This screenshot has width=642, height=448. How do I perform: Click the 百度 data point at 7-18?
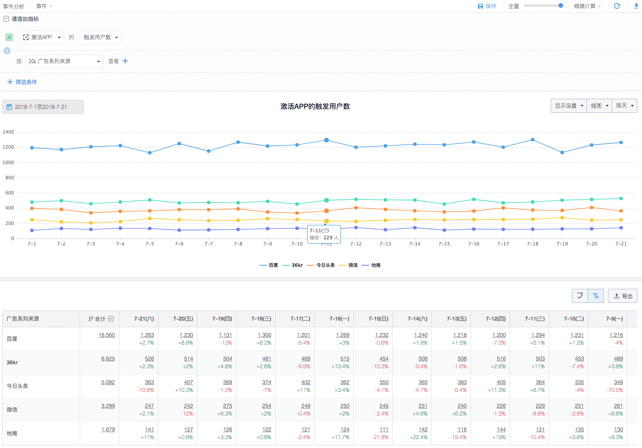[x=532, y=140]
